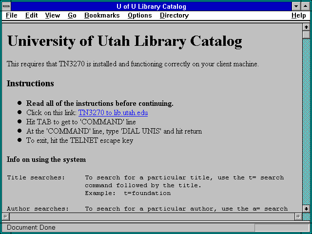Click the vertical scrollbar down arrow

(306, 209)
